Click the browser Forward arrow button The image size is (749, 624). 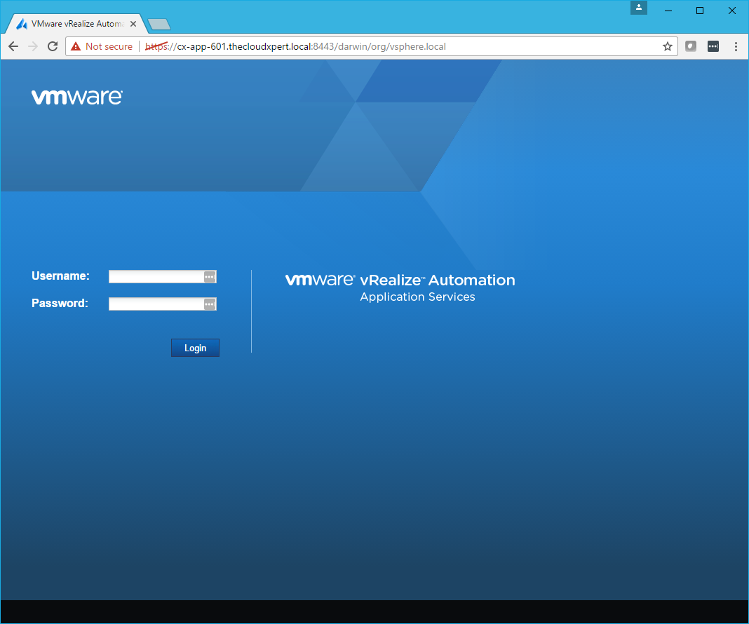tap(33, 46)
